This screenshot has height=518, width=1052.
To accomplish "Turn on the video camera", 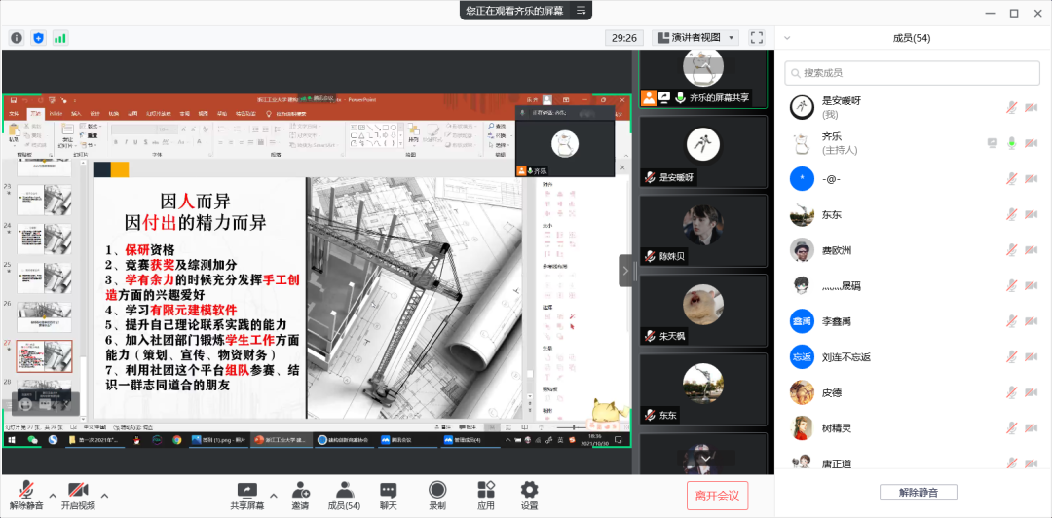I will point(78,496).
